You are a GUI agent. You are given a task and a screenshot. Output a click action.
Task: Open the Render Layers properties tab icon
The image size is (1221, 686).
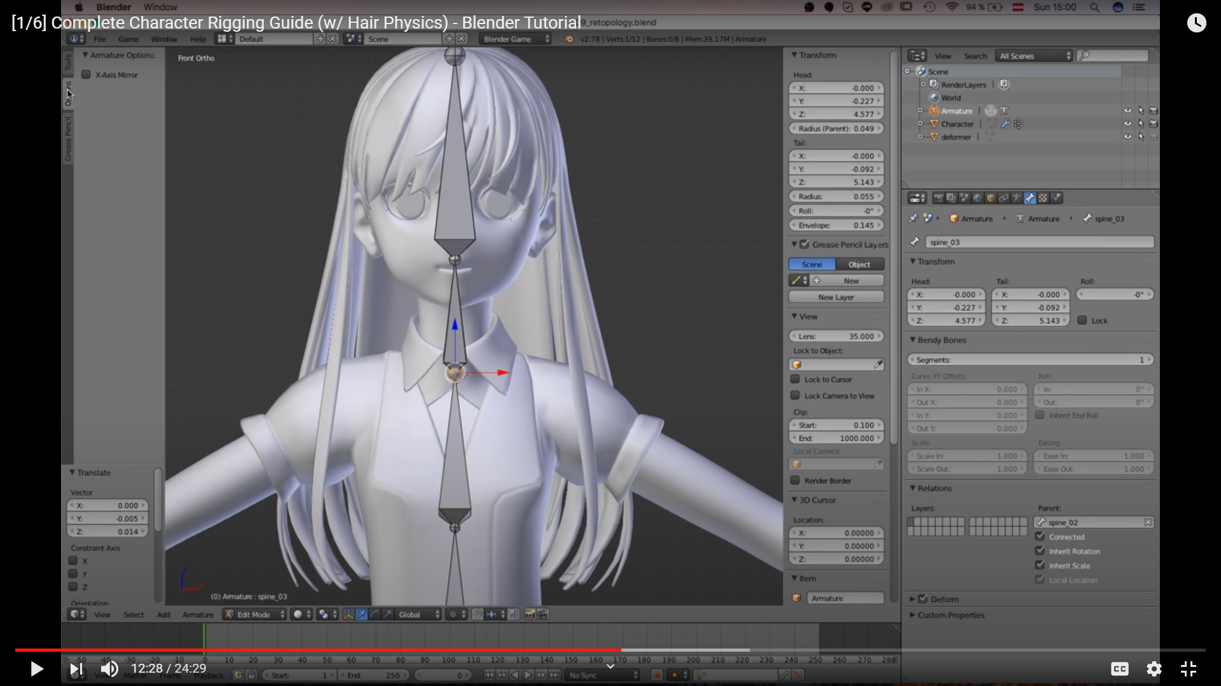point(951,198)
